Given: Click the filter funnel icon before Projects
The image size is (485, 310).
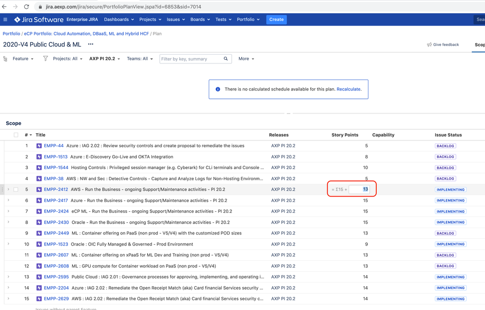Looking at the screenshot, I should pos(45,58).
